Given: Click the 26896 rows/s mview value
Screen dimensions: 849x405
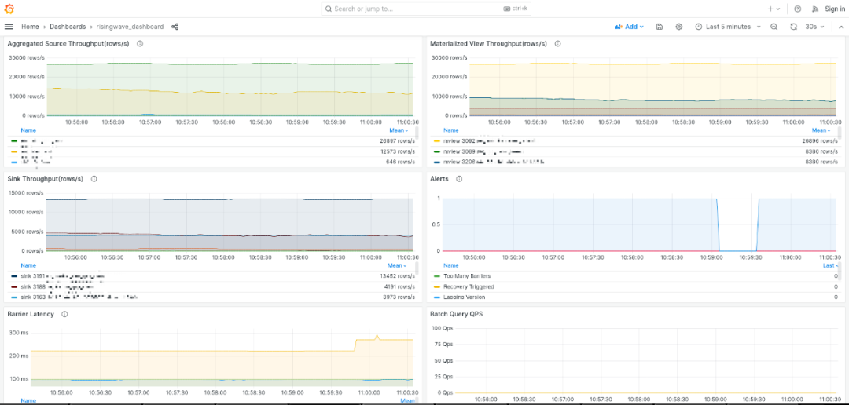Looking at the screenshot, I should [x=821, y=140].
